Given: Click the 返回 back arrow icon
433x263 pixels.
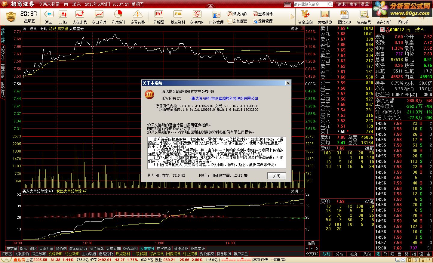Looking at the screenshot, I should pos(49,14).
